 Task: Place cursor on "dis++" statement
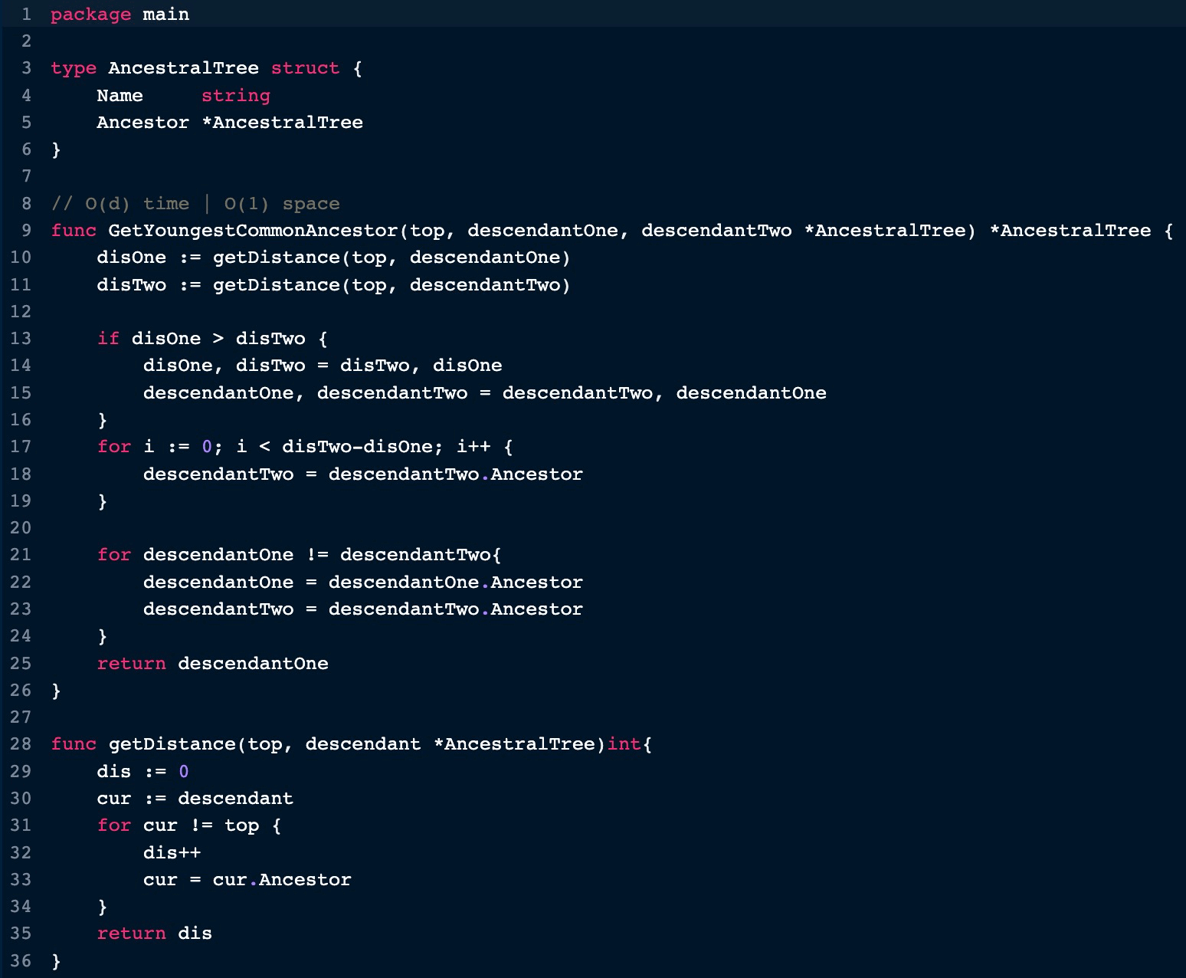(172, 852)
